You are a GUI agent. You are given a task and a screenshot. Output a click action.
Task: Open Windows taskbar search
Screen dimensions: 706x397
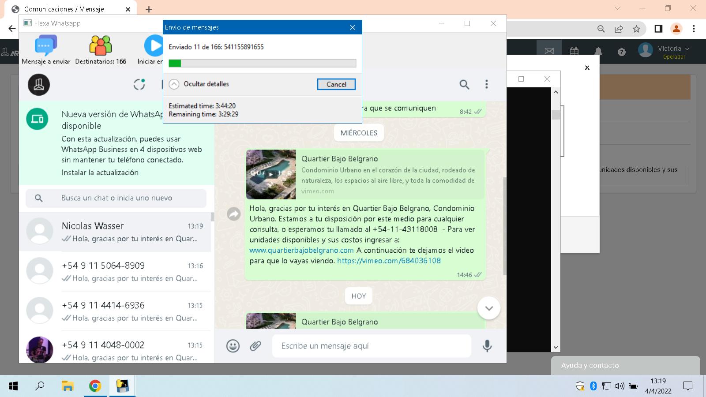(40, 386)
